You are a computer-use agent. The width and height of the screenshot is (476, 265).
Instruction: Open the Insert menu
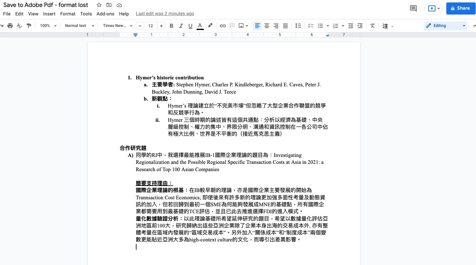coord(49,14)
